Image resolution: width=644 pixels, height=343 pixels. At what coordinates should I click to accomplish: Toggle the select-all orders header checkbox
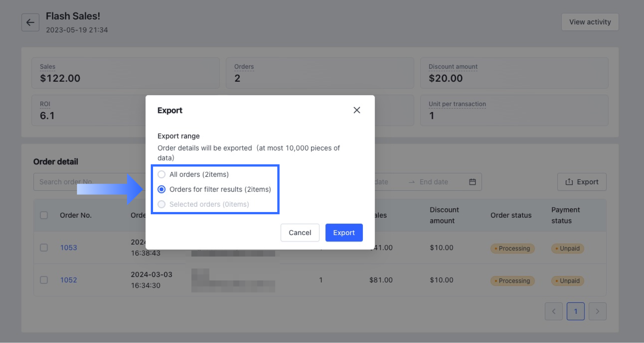[44, 215]
